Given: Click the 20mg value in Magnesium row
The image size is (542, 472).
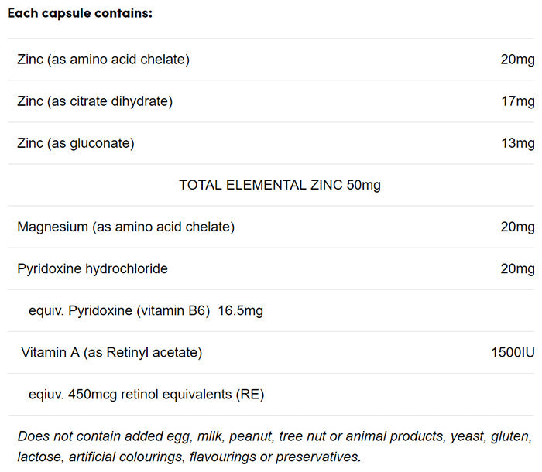Looking at the screenshot, I should [x=517, y=227].
